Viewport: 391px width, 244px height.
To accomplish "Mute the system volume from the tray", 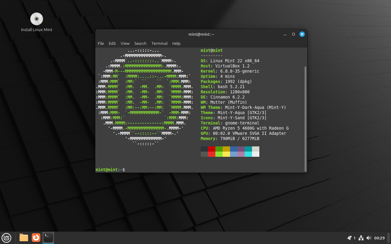I will coord(369,238).
